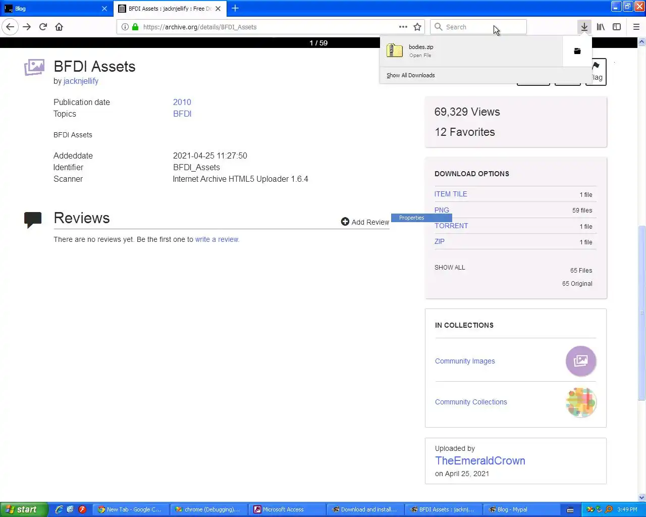Open the Community Images collection link

pyautogui.click(x=465, y=361)
